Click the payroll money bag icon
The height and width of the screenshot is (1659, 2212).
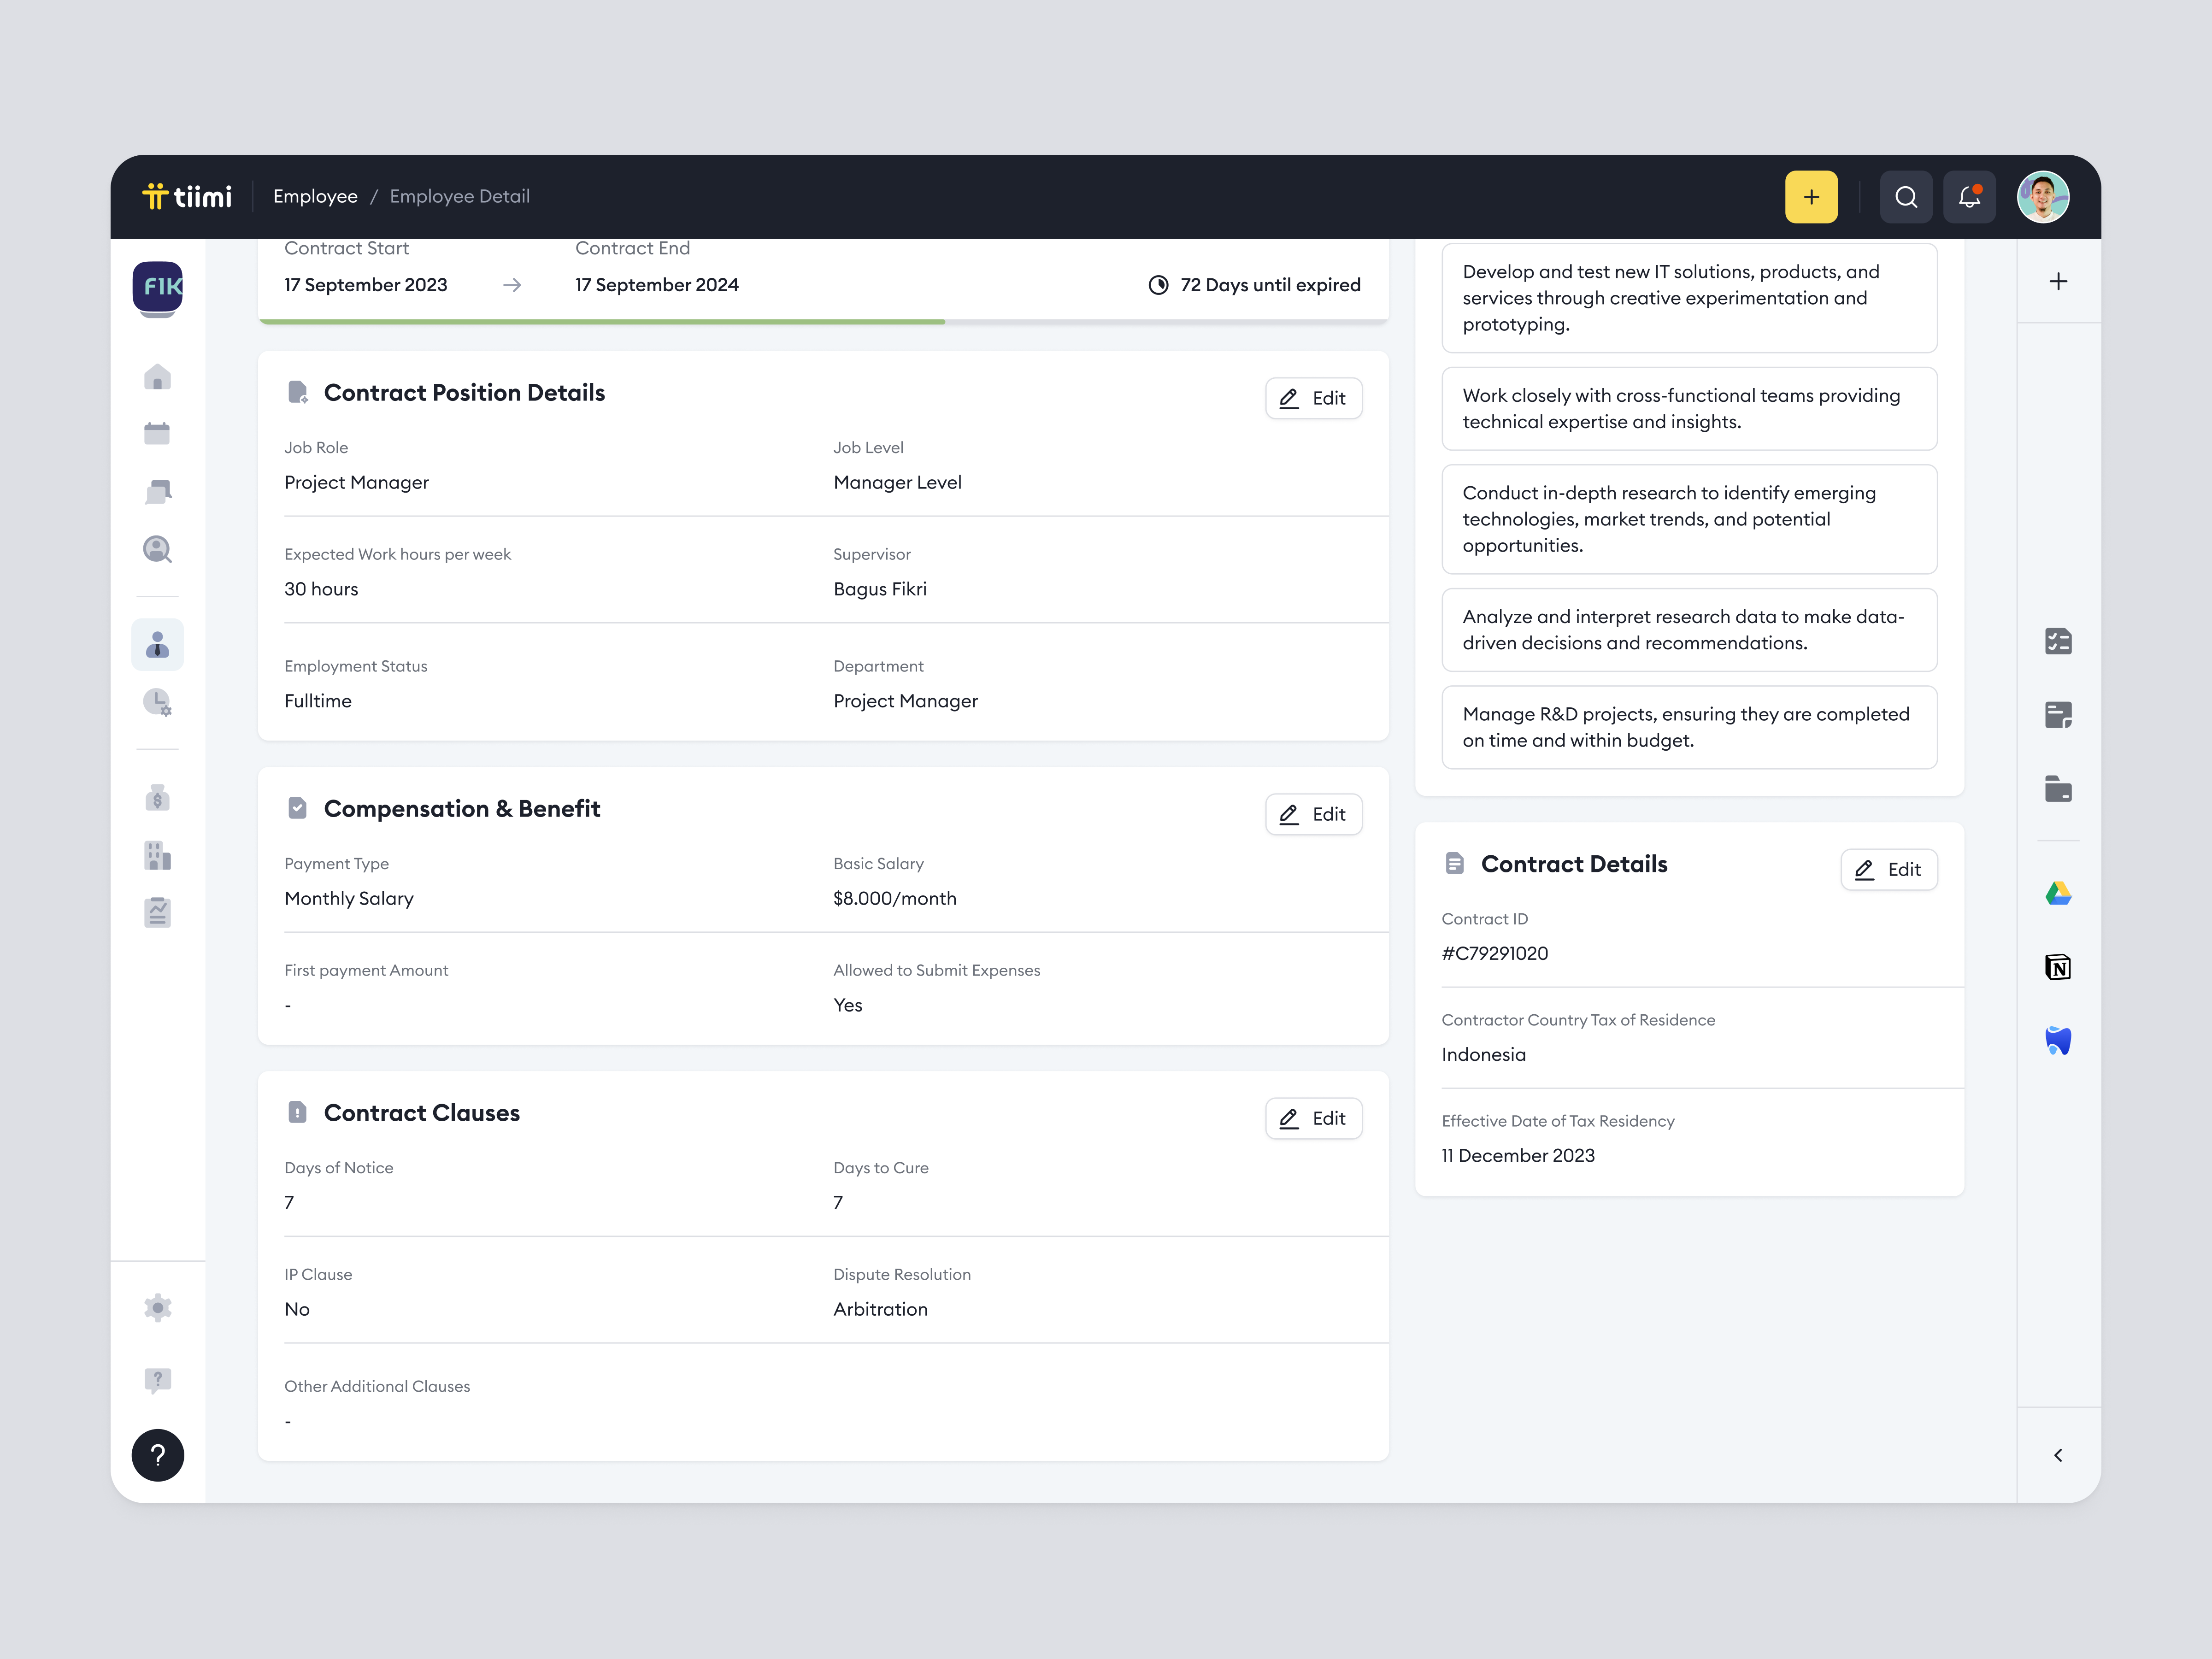(158, 797)
